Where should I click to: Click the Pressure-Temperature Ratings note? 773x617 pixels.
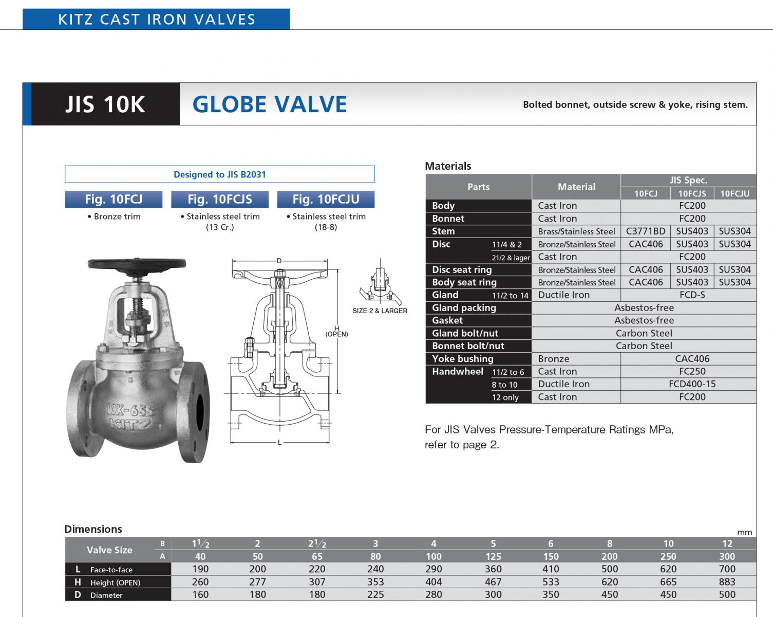point(549,437)
